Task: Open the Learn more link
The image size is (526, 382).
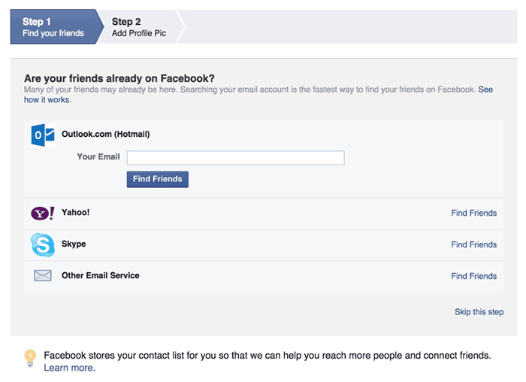Action: point(69,368)
